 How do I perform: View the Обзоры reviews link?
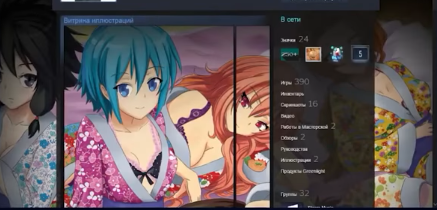[289, 138]
